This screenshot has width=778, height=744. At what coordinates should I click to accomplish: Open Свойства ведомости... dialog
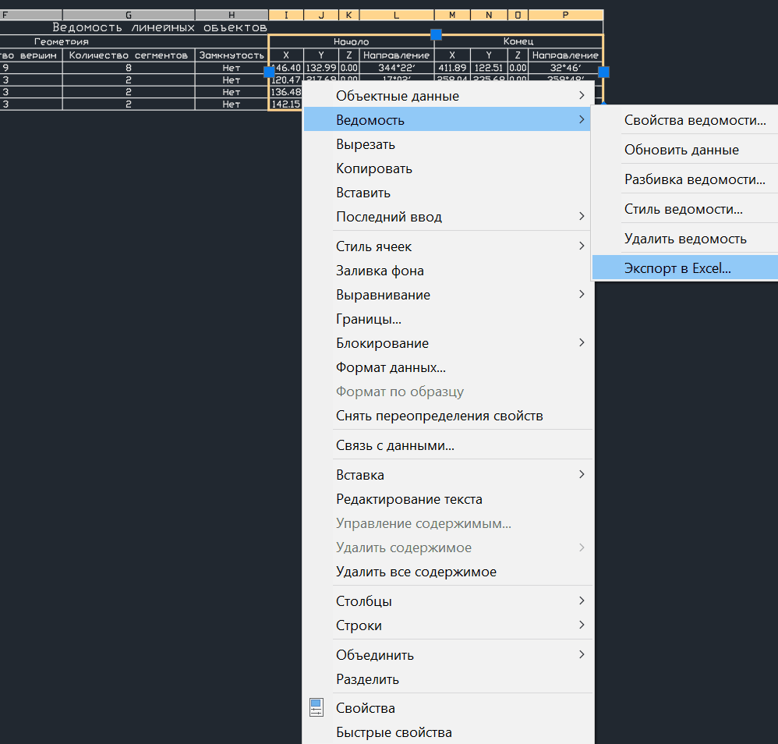695,120
